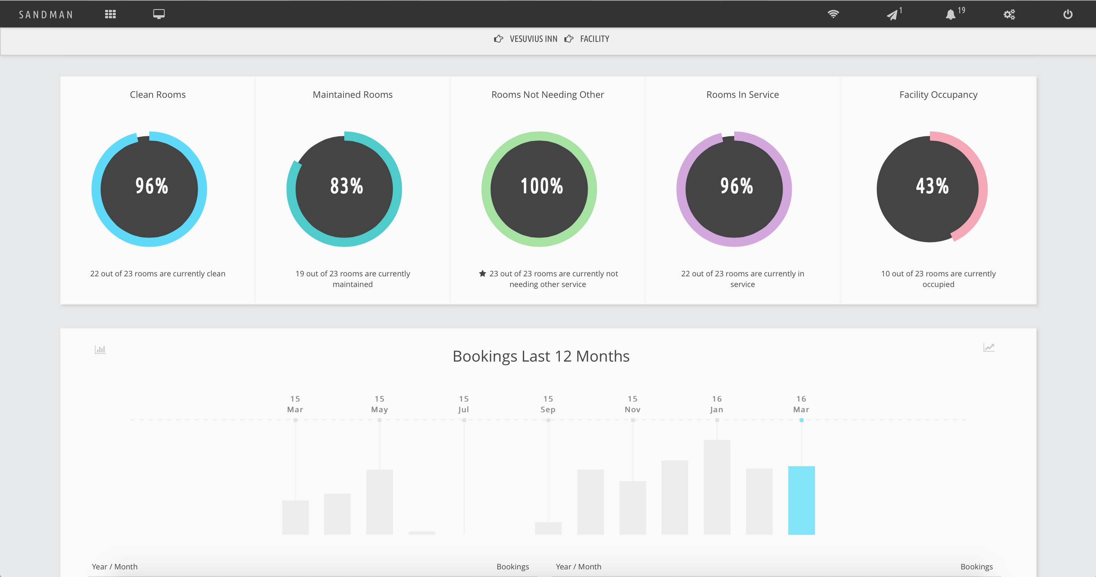Click the monitor display icon
This screenshot has height=577, width=1096.
click(159, 14)
